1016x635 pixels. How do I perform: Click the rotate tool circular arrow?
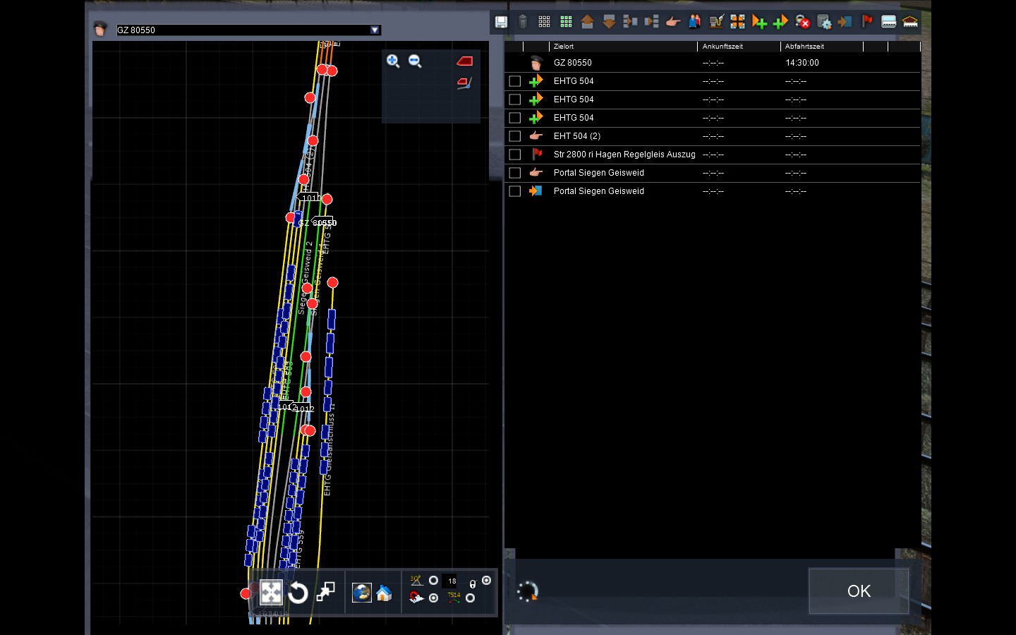(298, 593)
